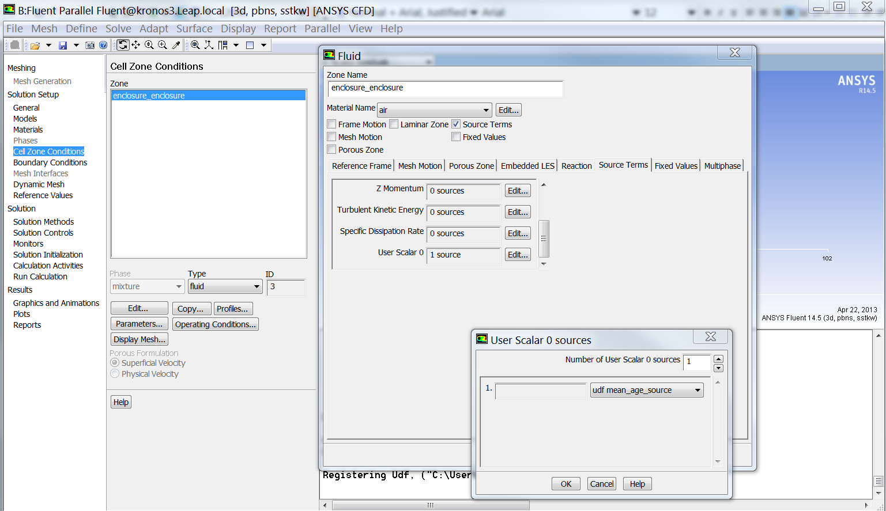Click Edit for Turbulent Kinetic Energy
The image size is (886, 511).
tap(518, 212)
